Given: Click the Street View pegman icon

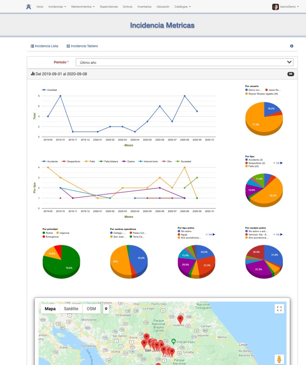Looking at the screenshot, I should click(280, 360).
